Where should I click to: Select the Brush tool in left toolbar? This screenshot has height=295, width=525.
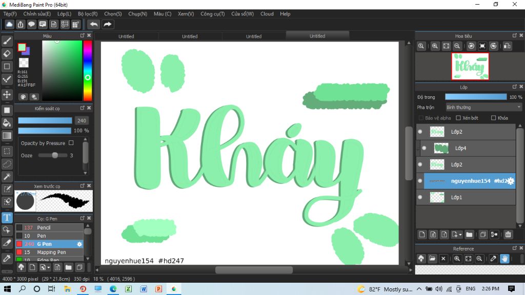[7, 41]
